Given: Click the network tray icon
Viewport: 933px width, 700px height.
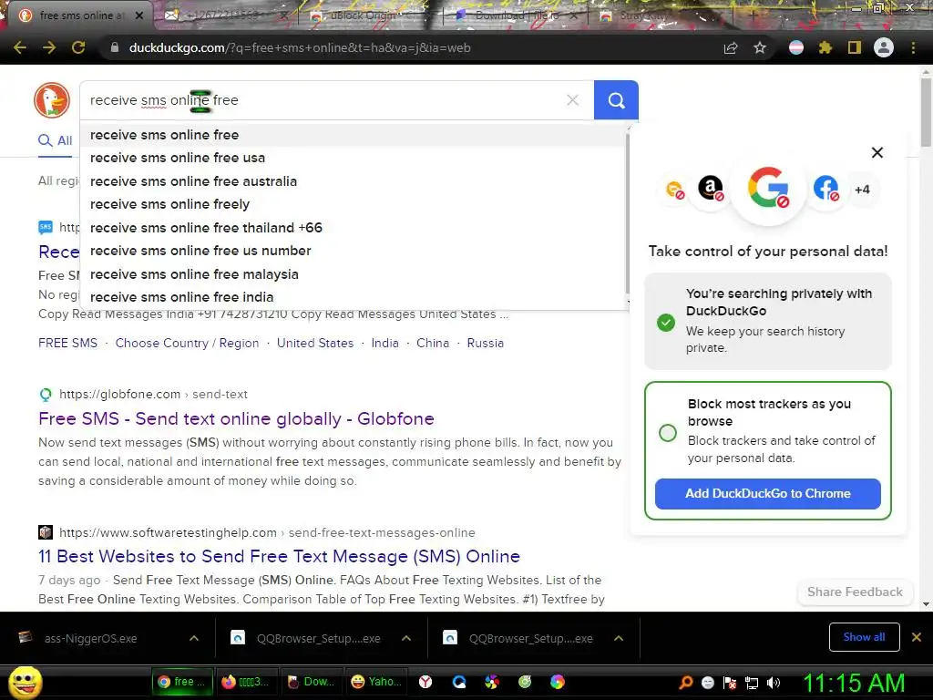Looking at the screenshot, I should (x=752, y=683).
